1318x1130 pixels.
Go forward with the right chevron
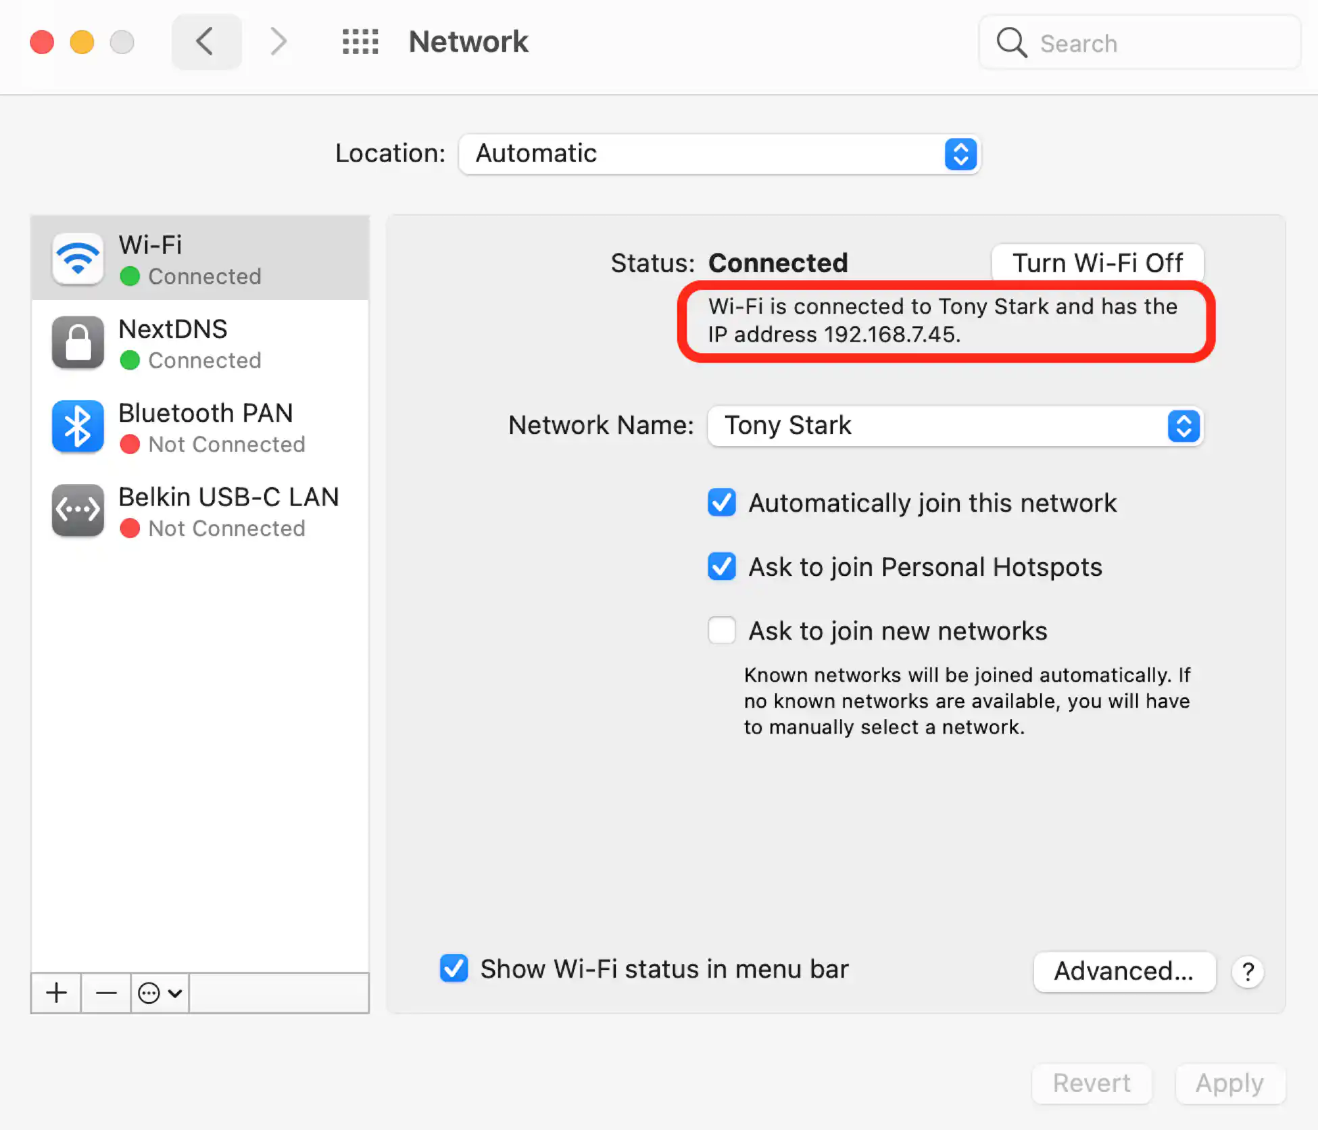point(278,42)
